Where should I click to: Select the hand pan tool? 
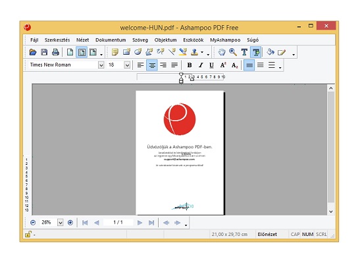[222, 52]
